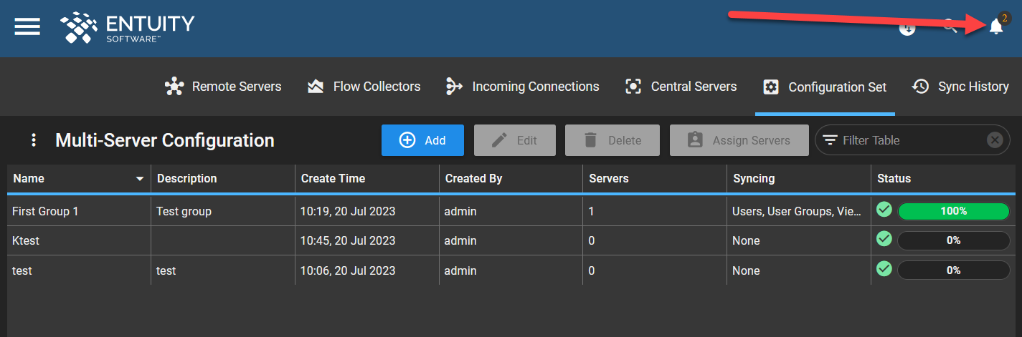1022x337 pixels.
Task: Select the Configuration Set tab
Action: (825, 87)
